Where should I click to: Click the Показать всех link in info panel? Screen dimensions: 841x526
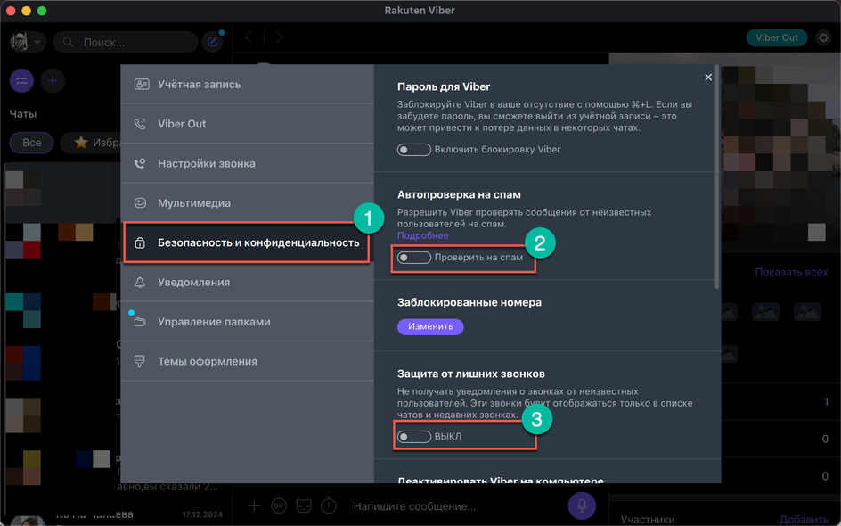tap(791, 273)
